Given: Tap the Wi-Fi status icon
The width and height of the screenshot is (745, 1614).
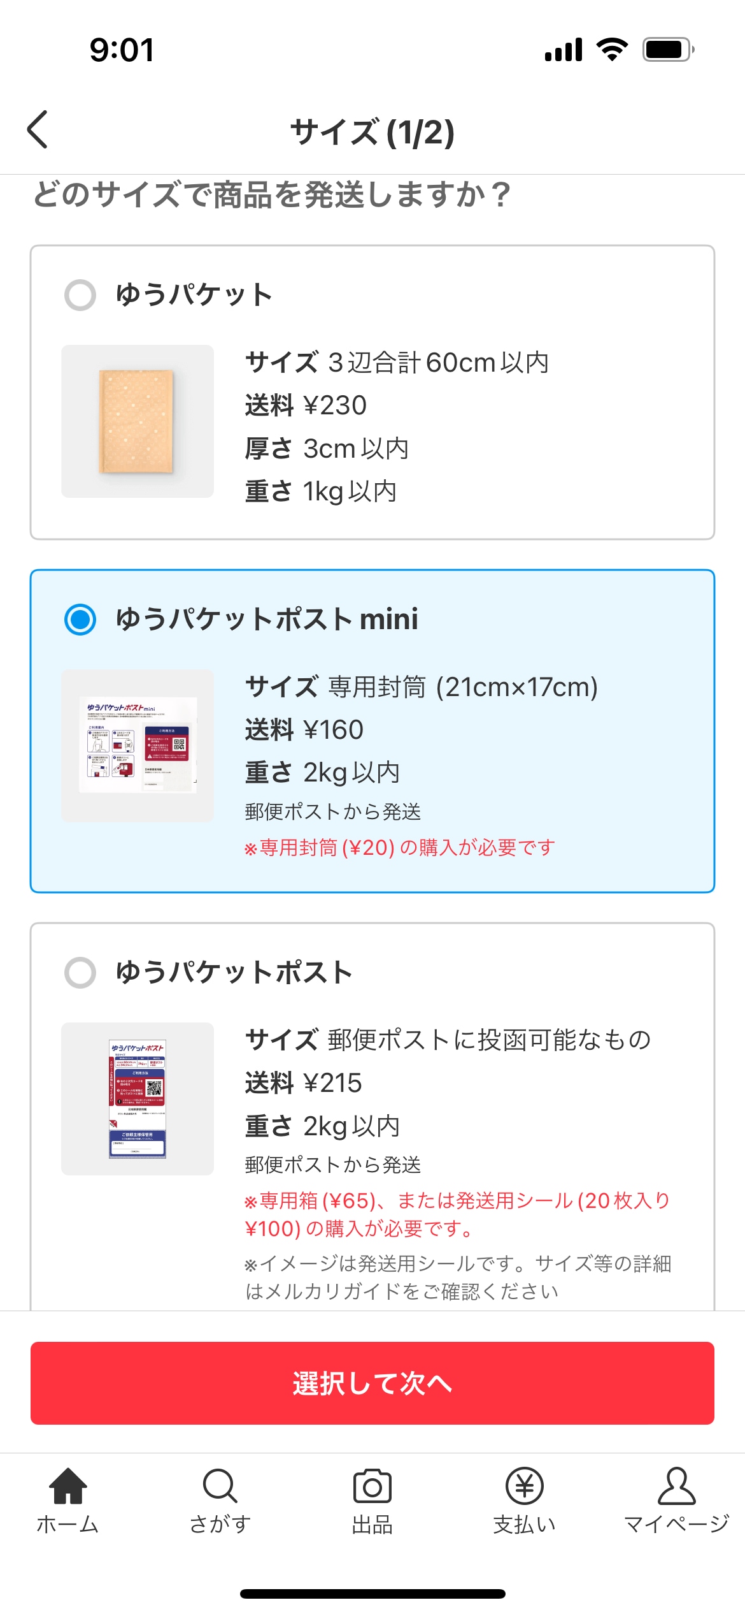Looking at the screenshot, I should coord(612,49).
